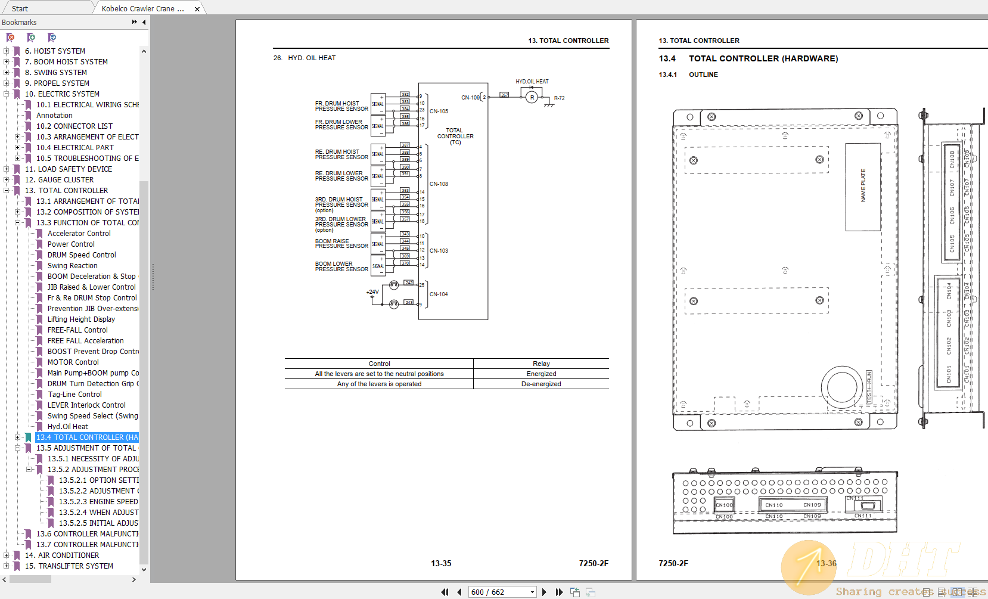Image resolution: width=988 pixels, height=599 pixels.
Task: Open the 10.1 ELECTRICAL WIRING bookmark
Action: pos(88,105)
